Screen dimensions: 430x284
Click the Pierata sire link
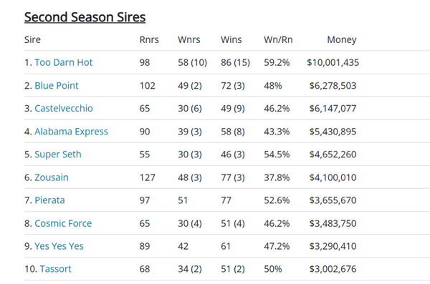click(x=49, y=200)
